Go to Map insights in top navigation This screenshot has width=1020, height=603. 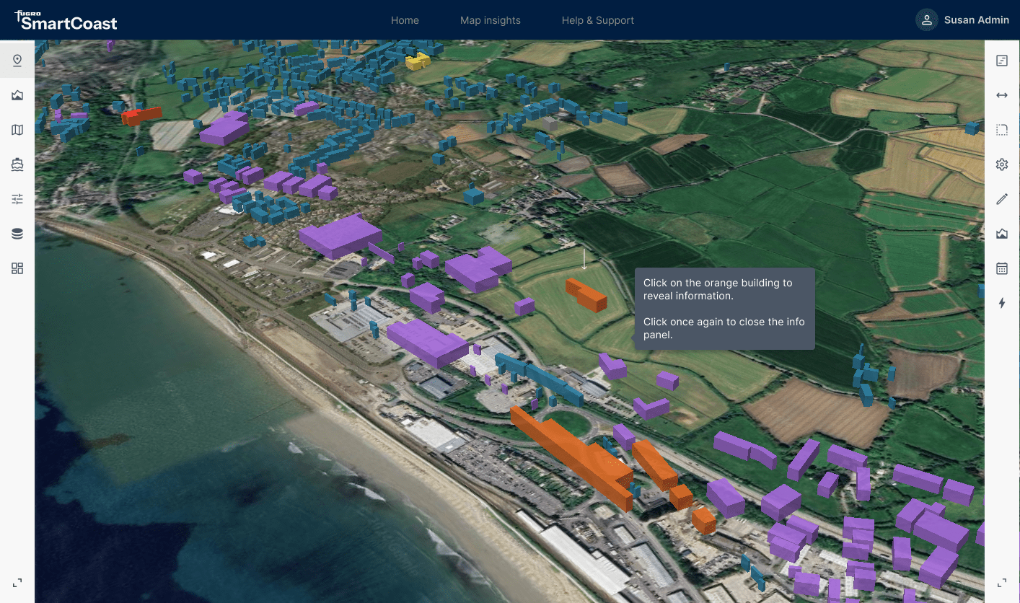point(490,20)
